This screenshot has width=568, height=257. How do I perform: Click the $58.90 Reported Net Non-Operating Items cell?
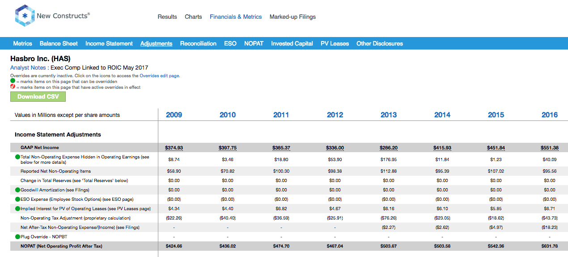(174, 171)
